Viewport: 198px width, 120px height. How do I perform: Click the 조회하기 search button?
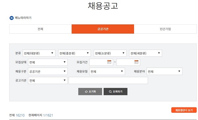click(x=115, y=92)
